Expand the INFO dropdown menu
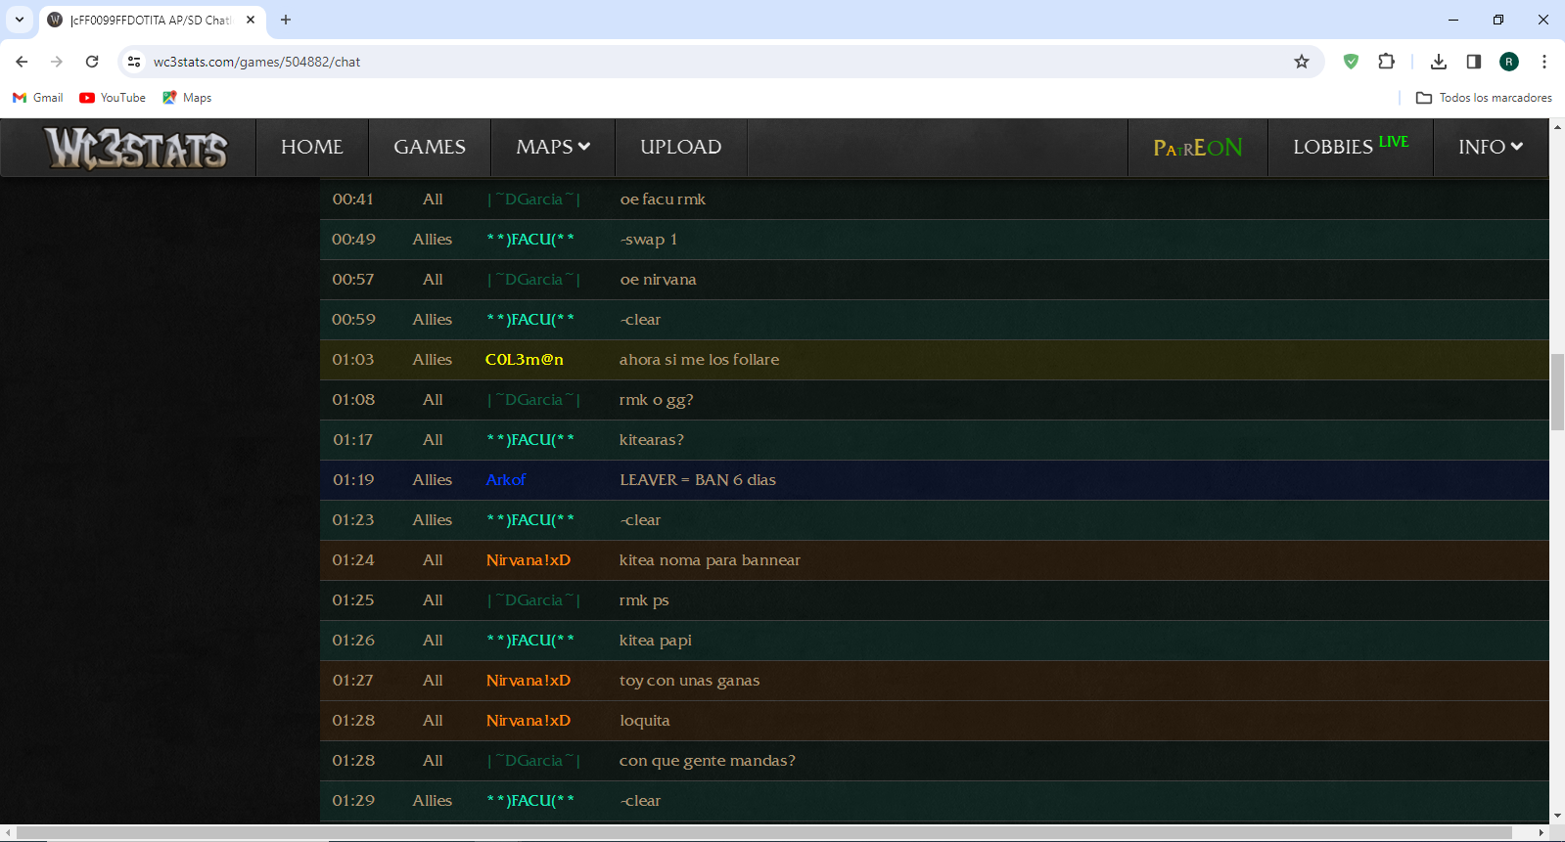This screenshot has height=842, width=1565. click(1491, 147)
